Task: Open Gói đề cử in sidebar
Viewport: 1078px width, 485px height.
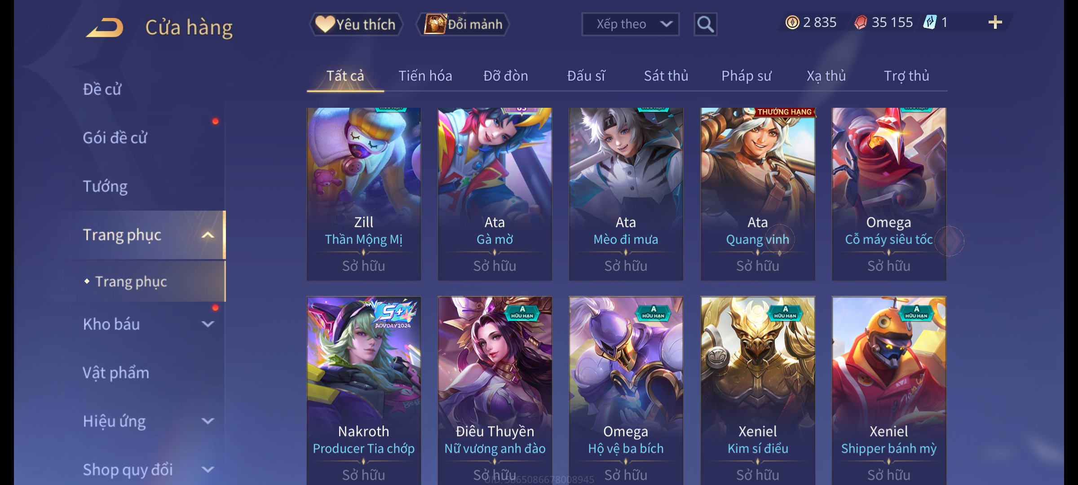Action: point(115,138)
